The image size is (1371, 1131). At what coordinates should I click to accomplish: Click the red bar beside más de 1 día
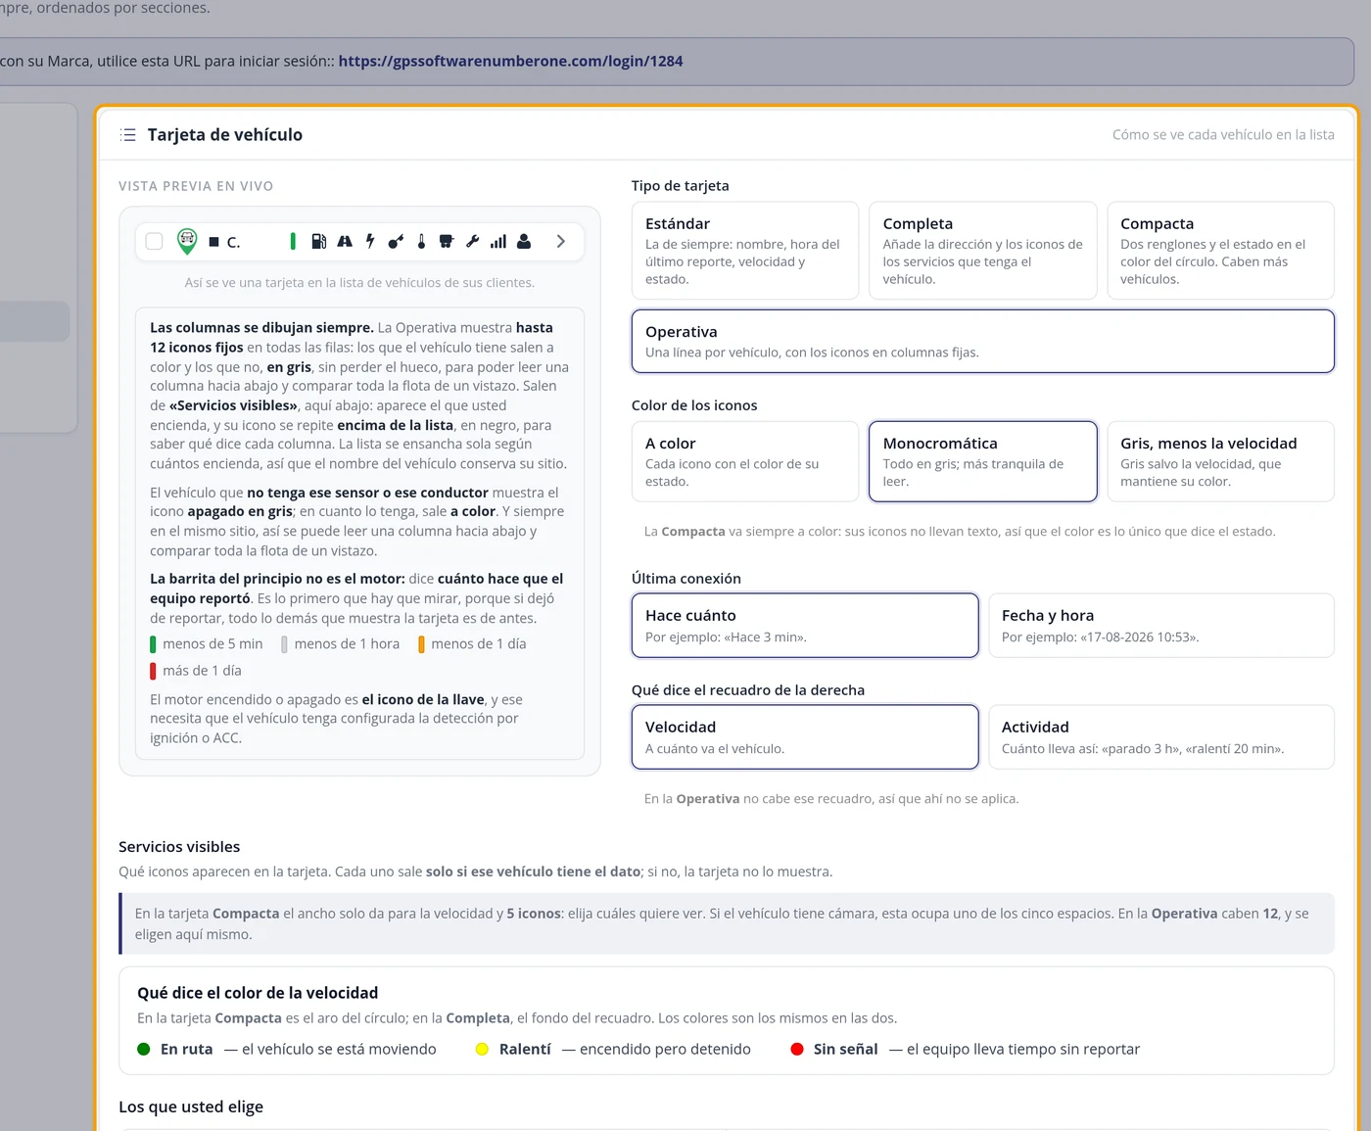[x=153, y=671]
